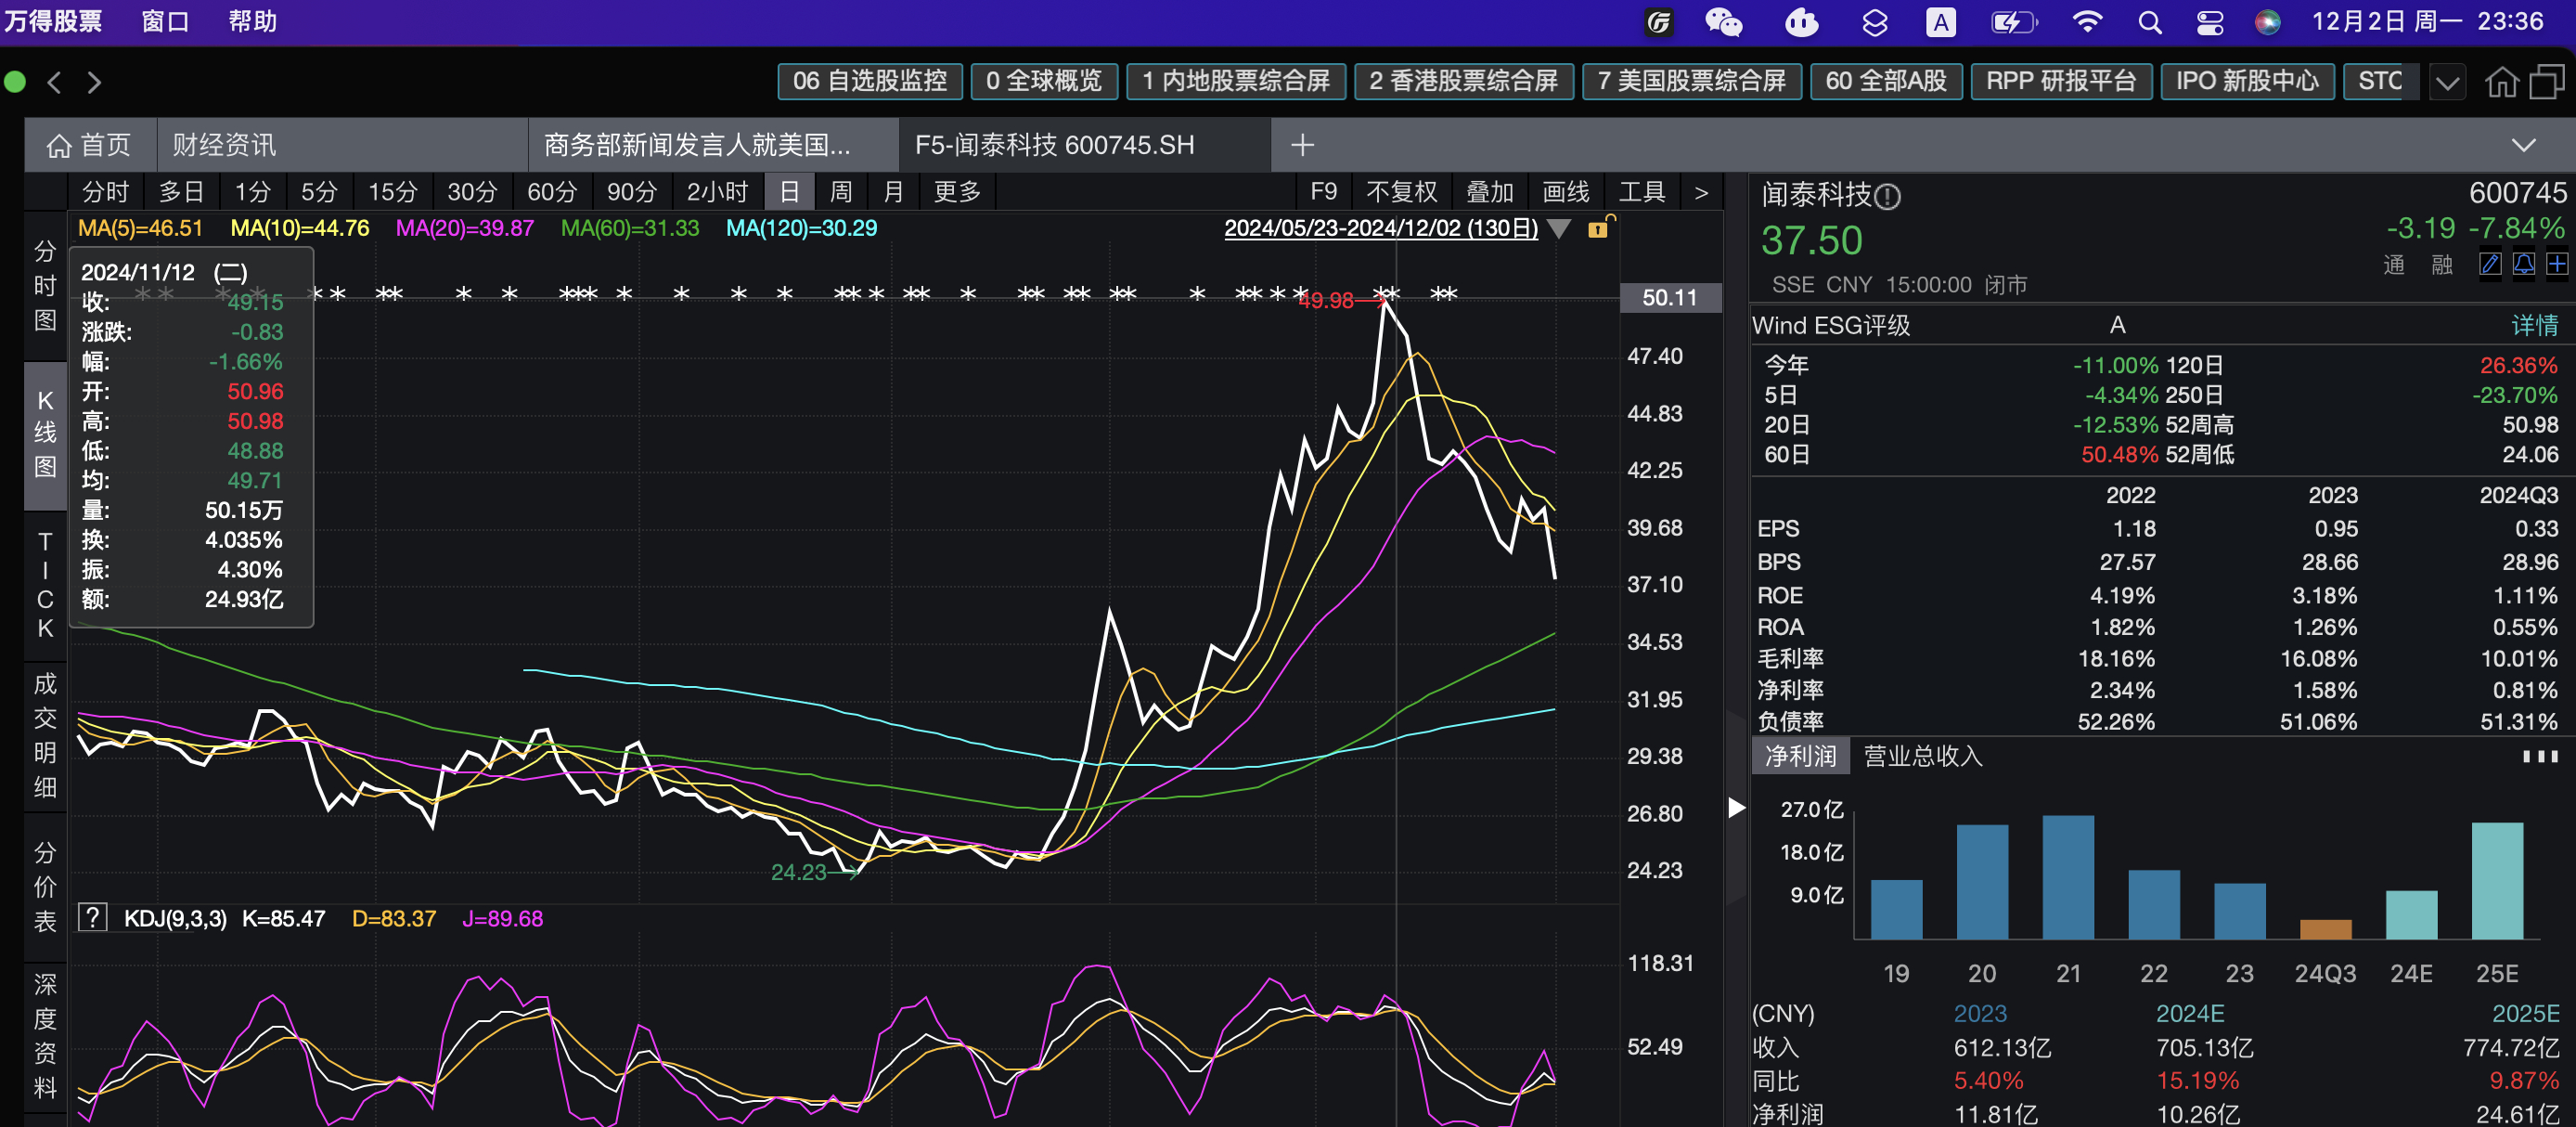This screenshot has width=2576, height=1127.
Task: Open the 成交明细 side panel
Action: click(x=45, y=735)
